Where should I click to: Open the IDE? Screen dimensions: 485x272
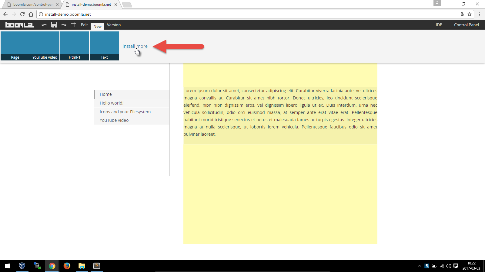[439, 25]
